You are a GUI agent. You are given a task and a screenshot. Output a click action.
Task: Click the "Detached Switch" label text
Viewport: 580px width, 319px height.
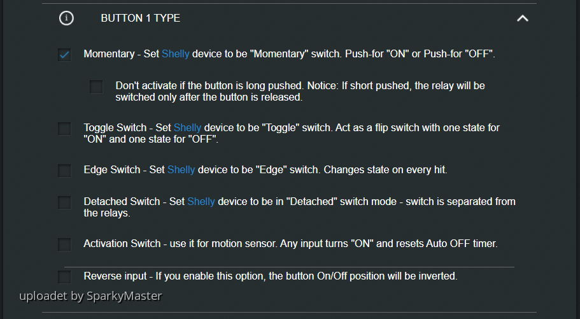coord(122,202)
